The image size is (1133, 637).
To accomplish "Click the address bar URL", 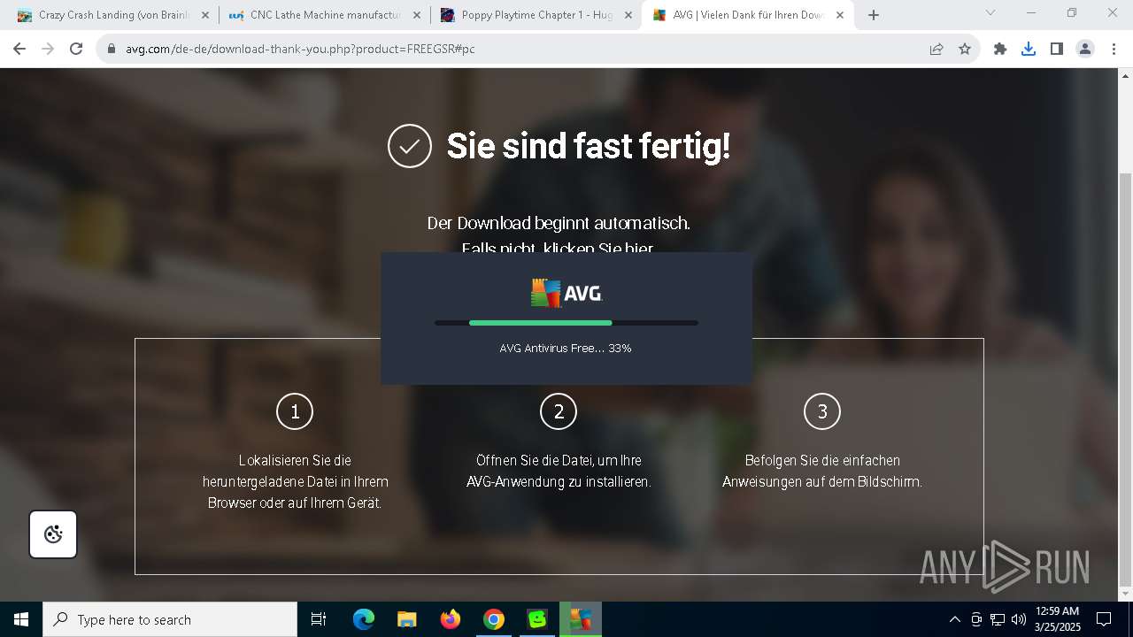I will 300,49.
